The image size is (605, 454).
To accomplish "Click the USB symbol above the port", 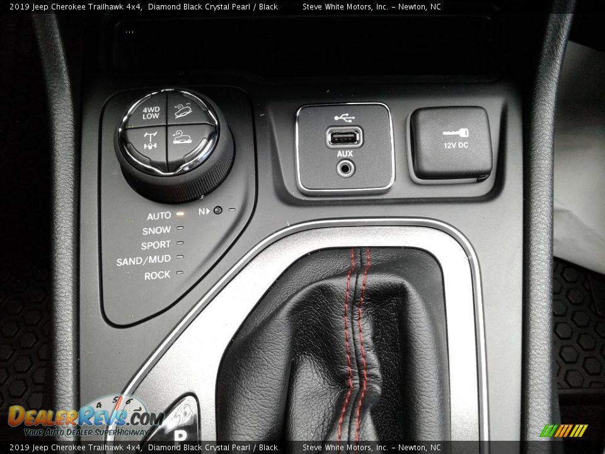I will click(x=344, y=118).
